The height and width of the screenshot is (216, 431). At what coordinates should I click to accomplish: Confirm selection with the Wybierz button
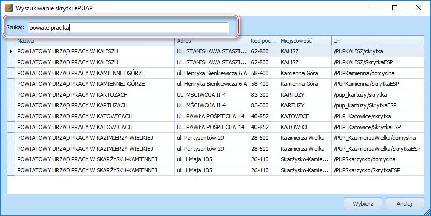click(363, 204)
